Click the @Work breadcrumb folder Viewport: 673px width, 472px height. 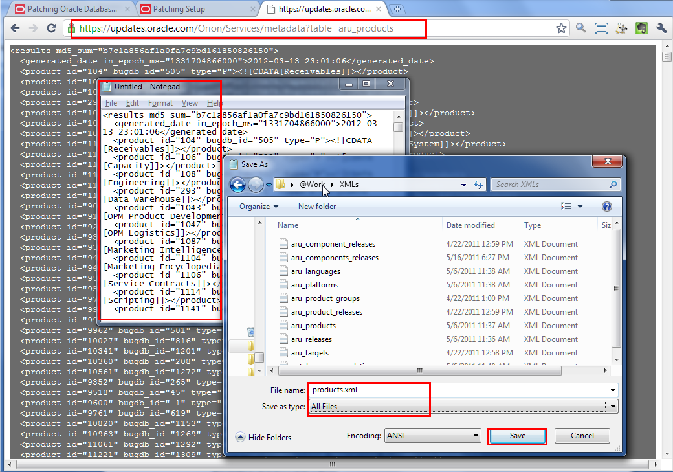(x=312, y=185)
